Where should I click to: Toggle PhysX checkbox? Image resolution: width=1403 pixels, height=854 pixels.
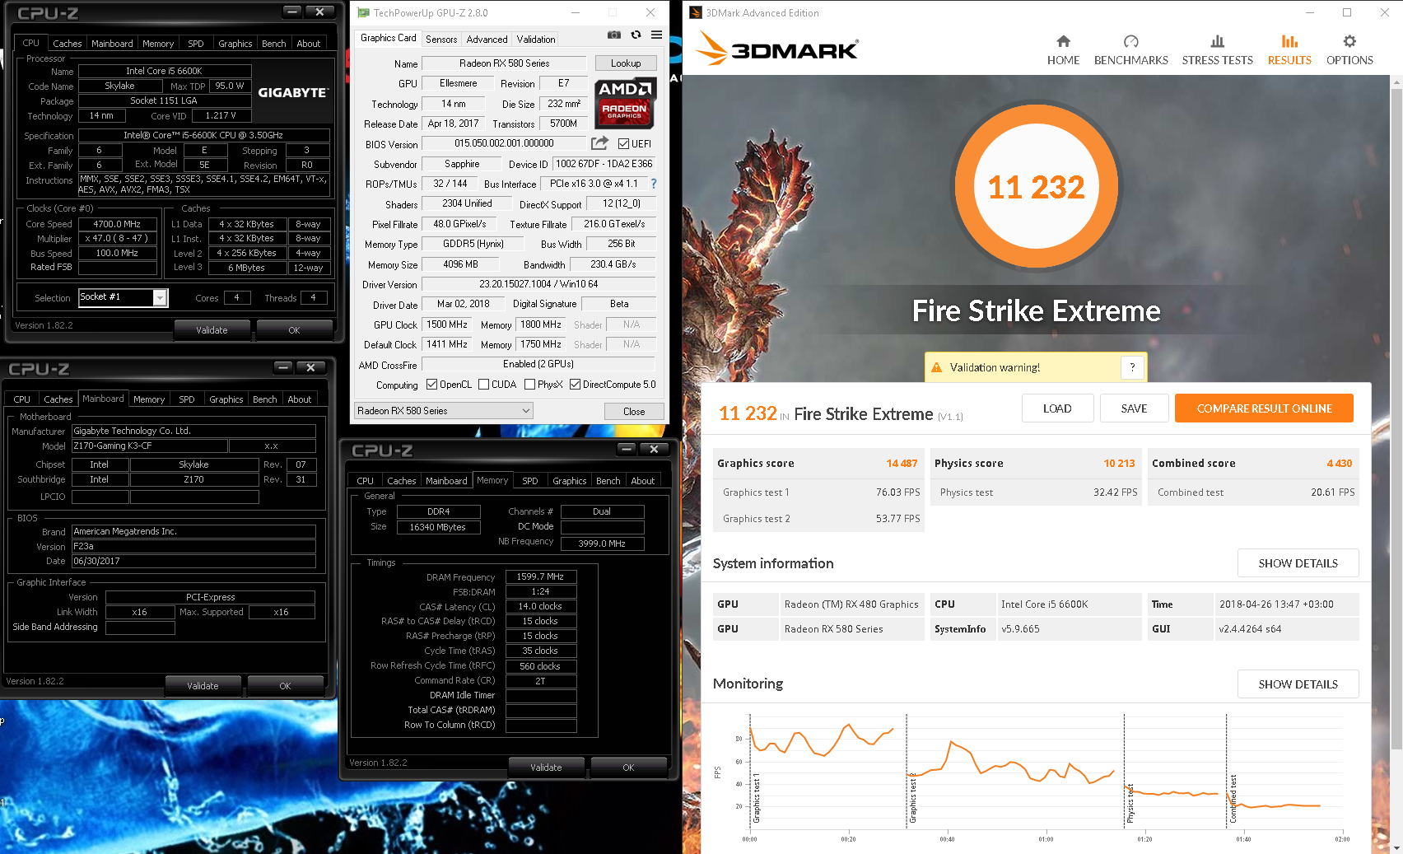pyautogui.click(x=529, y=385)
